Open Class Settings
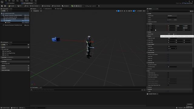Image resolution: width=194 pixels, height=109 pixels. (x=46, y=6)
